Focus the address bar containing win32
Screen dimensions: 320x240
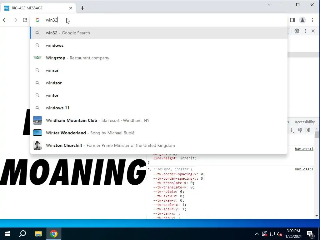(x=158, y=20)
